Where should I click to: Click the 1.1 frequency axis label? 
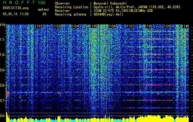3,40
